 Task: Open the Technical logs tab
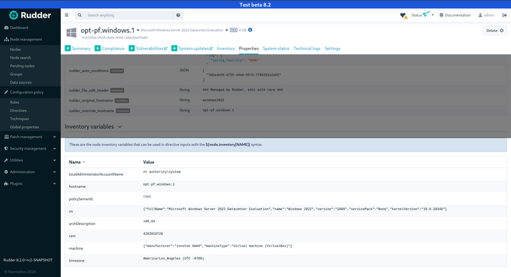(307, 48)
